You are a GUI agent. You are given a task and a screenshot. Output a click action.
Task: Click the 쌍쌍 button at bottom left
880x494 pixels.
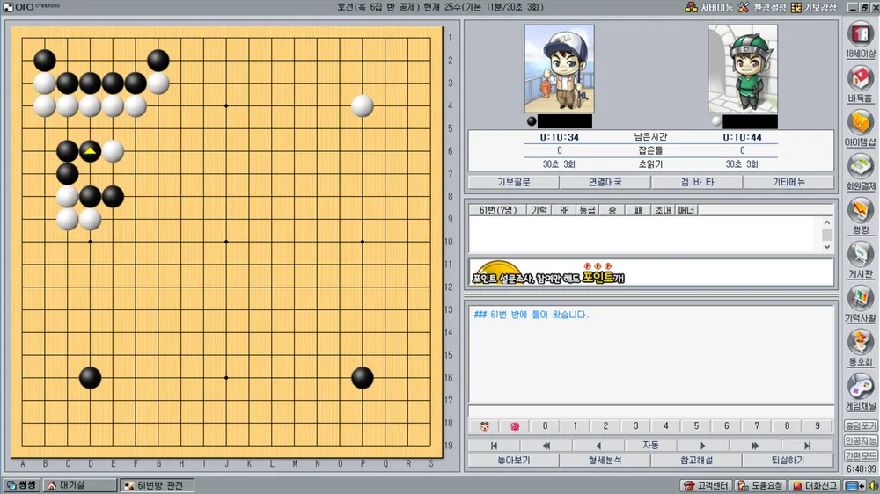click(21, 485)
